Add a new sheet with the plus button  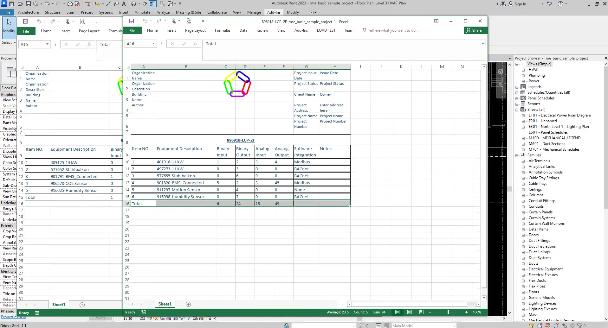click(x=188, y=304)
